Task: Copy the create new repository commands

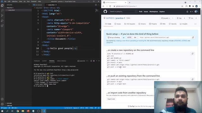Action: pyautogui.click(x=193, y=54)
